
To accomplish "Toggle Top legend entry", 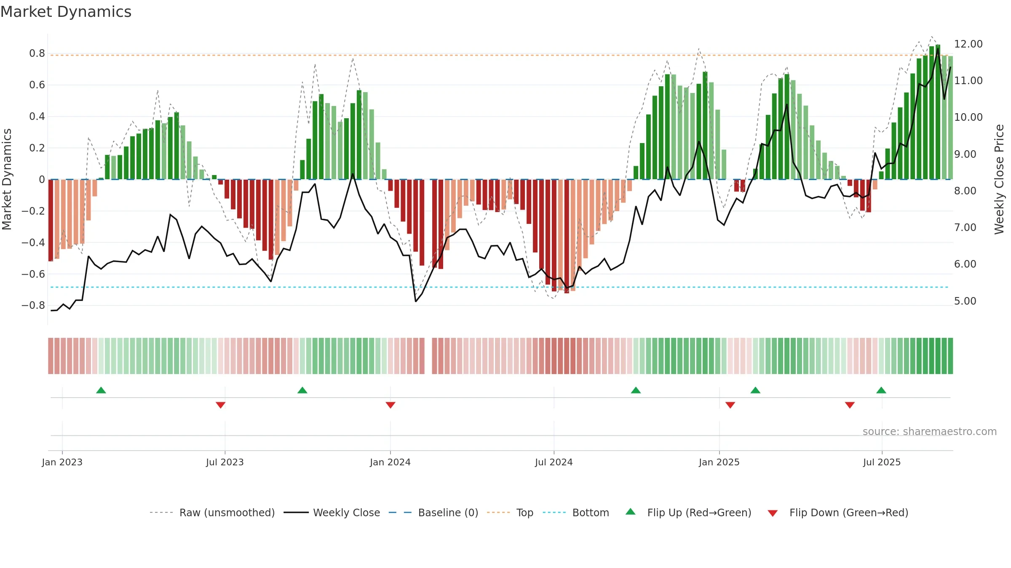I will click(x=510, y=512).
